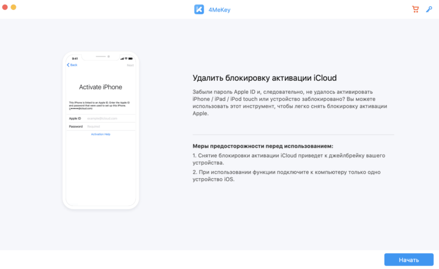Click the 4MeKey logo icon
This screenshot has width=439, height=269.
pos(199,9)
